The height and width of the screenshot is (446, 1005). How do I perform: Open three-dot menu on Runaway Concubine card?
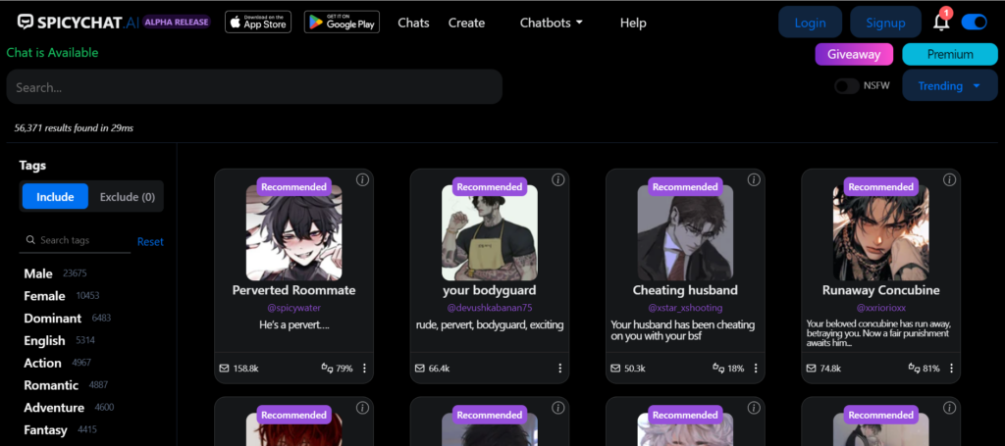[952, 369]
